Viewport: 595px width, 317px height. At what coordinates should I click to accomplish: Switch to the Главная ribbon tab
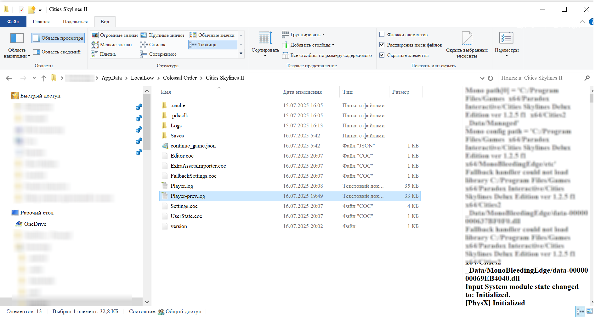click(41, 22)
